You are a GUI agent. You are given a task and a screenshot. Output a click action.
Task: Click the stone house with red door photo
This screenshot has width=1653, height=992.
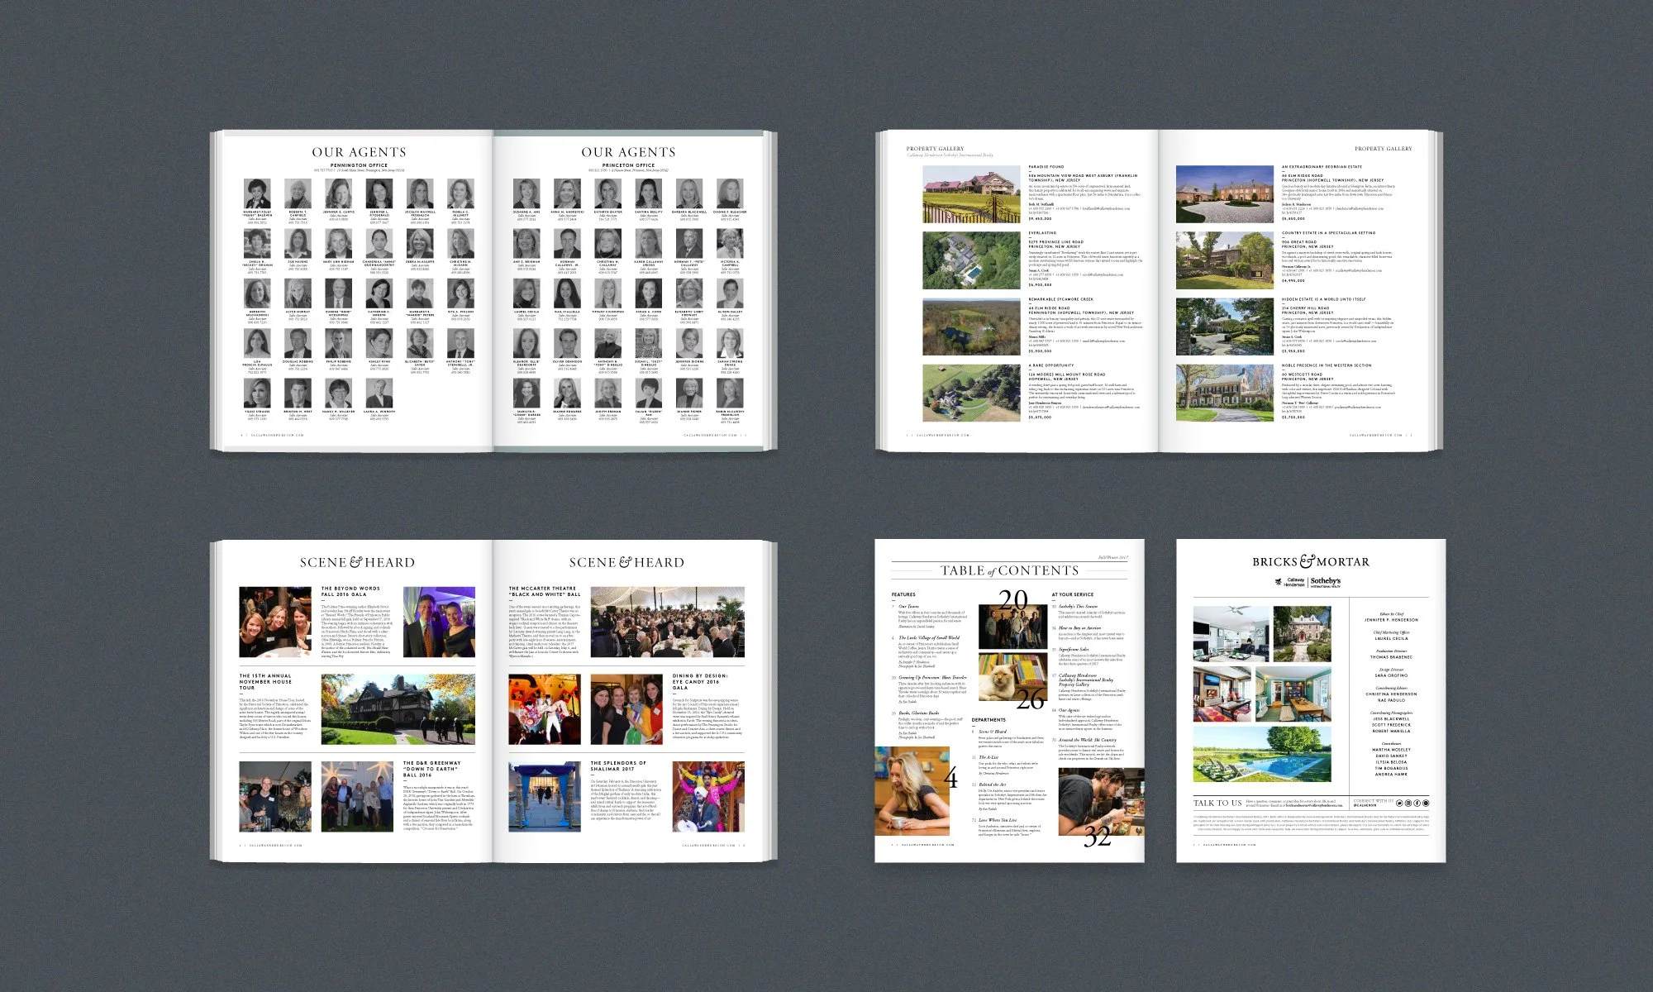1302,634
